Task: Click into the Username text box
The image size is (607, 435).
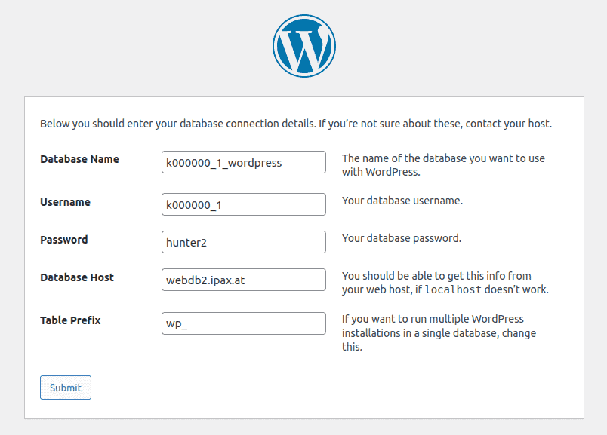Action: pos(243,204)
